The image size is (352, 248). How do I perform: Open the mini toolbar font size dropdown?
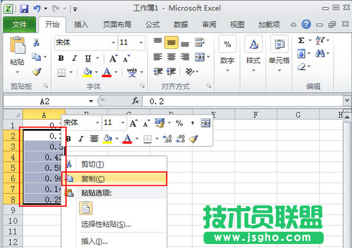(x=122, y=123)
